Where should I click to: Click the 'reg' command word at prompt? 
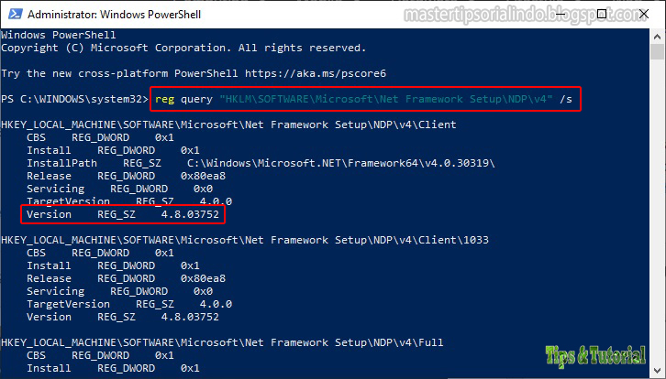point(163,98)
